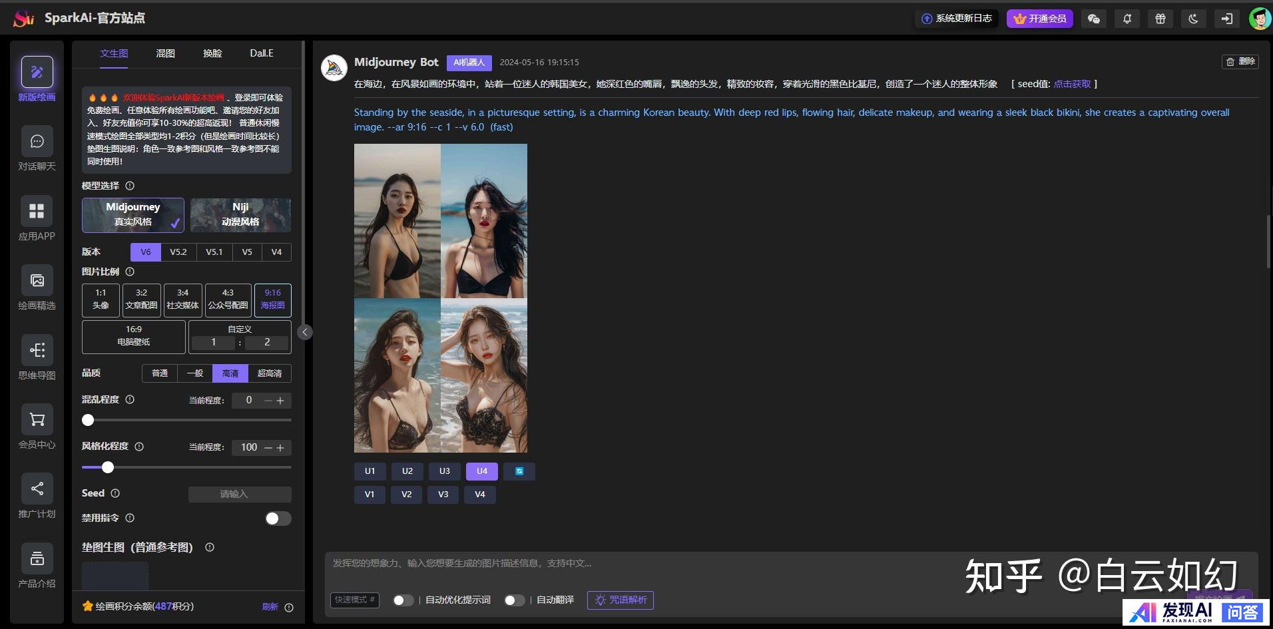Open the 会员中心 shopping cart icon

37,420
